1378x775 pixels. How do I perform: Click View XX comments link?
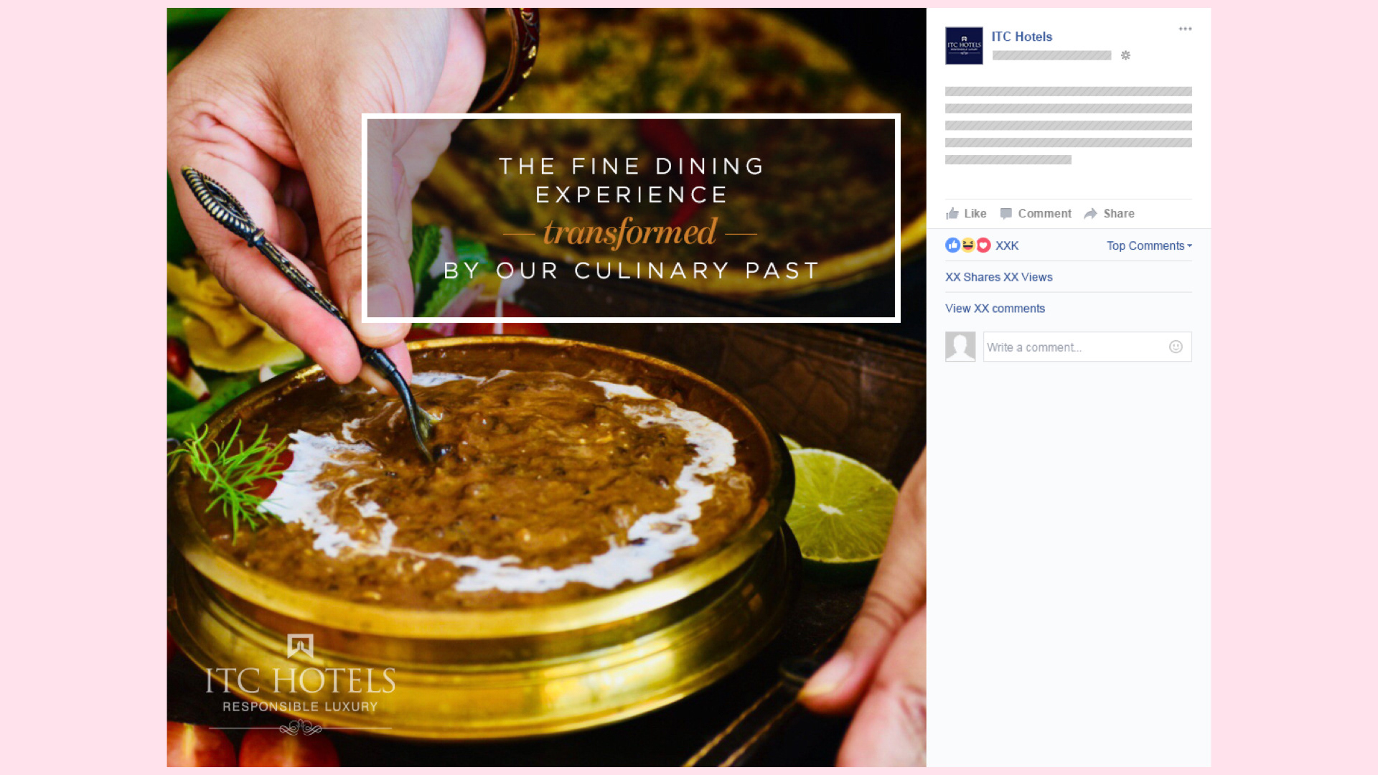pos(995,309)
